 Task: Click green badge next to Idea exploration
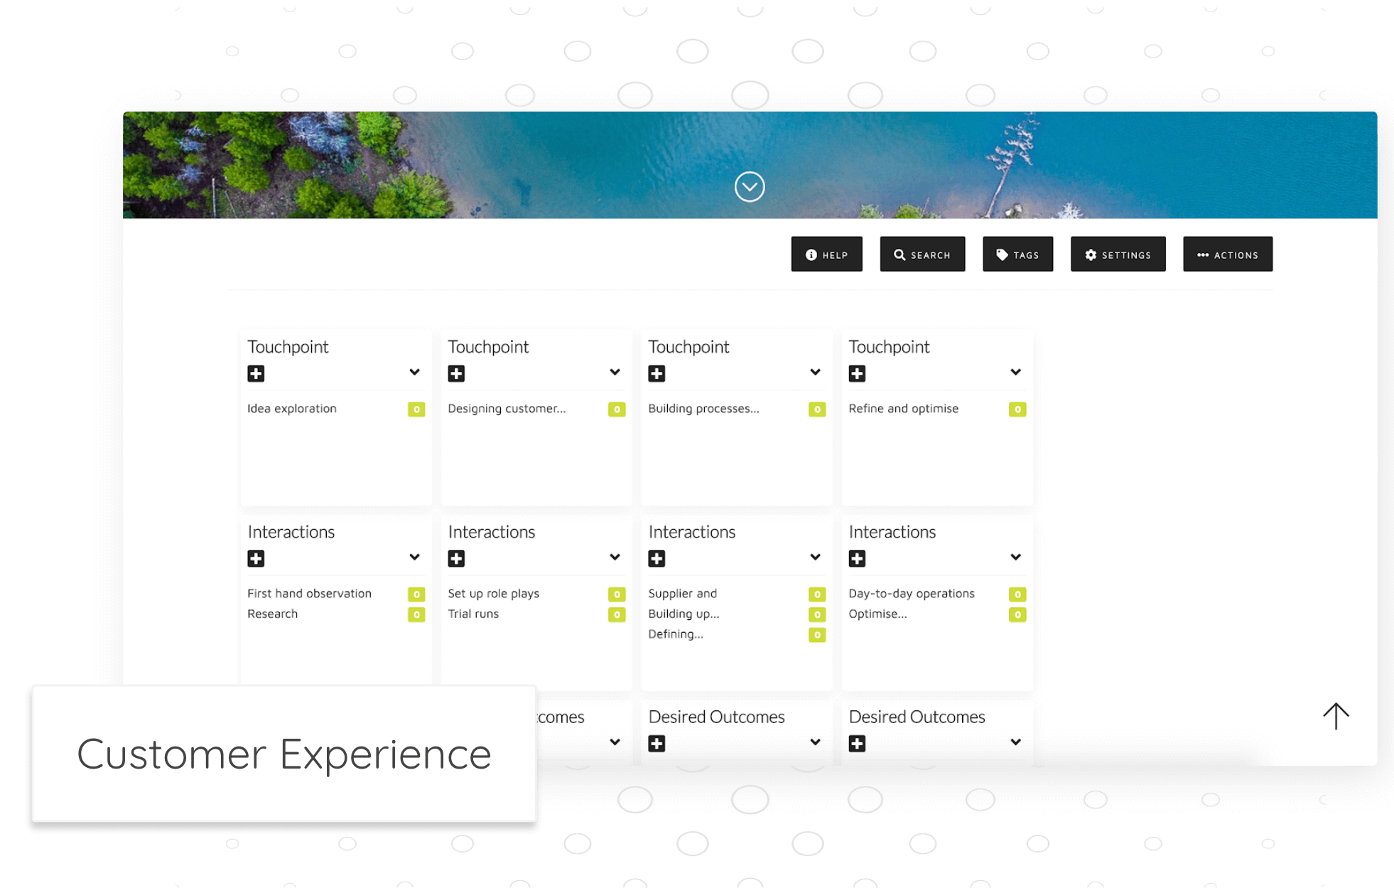click(416, 410)
